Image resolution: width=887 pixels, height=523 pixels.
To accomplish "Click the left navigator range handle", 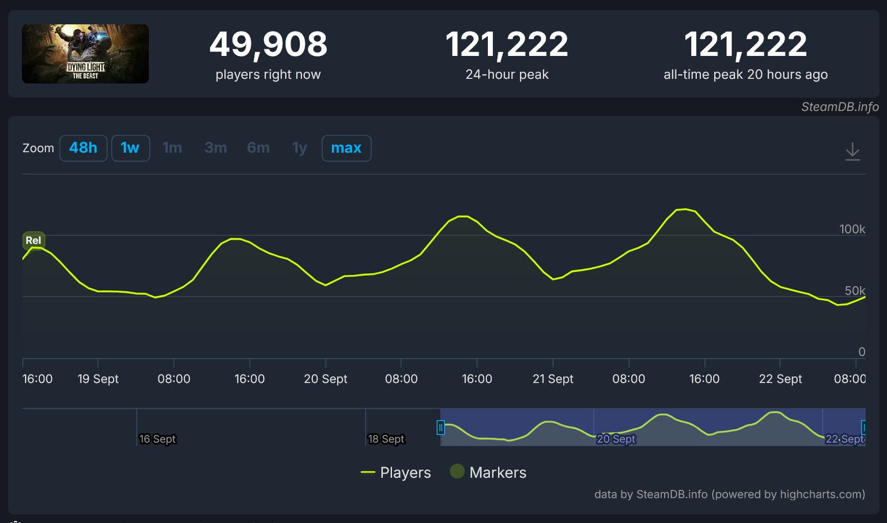I will point(441,427).
